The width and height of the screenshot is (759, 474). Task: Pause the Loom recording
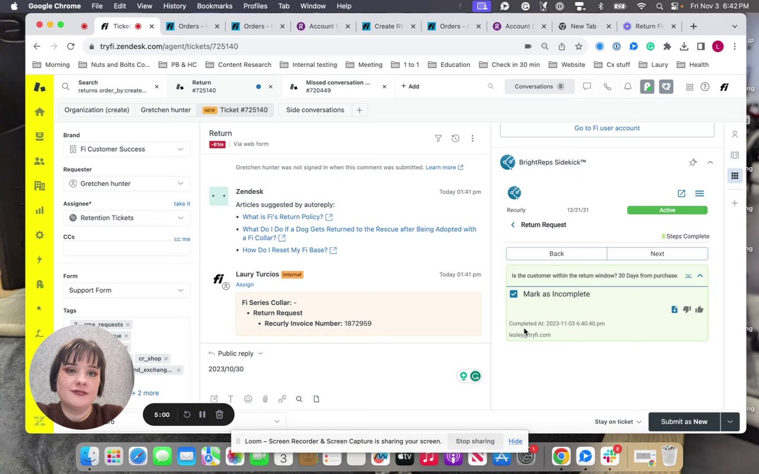click(202, 415)
